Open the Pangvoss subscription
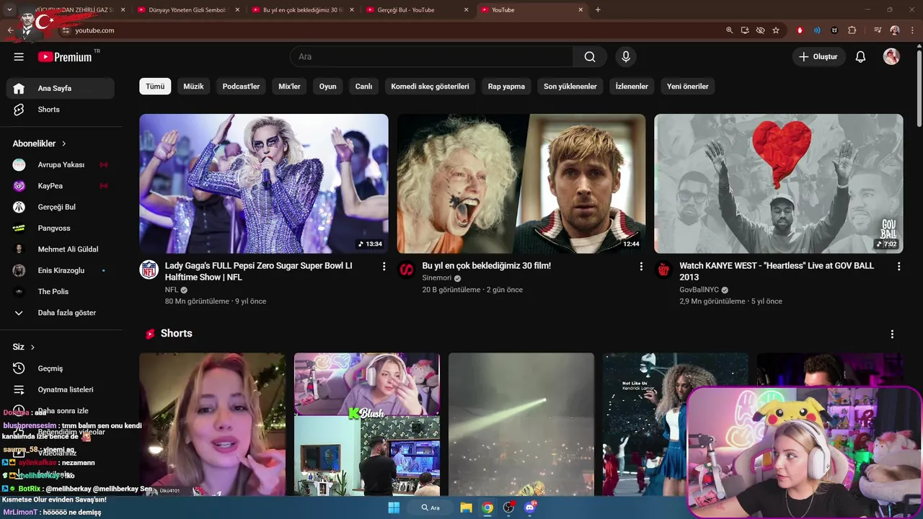The image size is (923, 519). click(61, 228)
